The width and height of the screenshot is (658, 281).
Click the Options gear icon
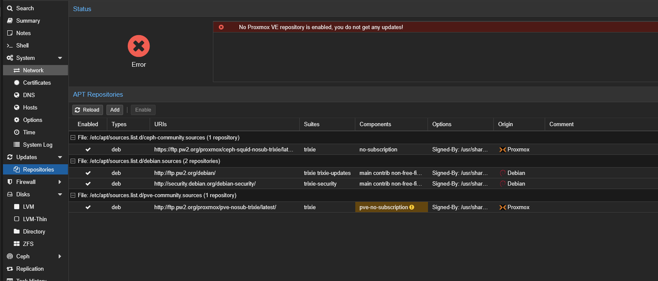tap(17, 120)
